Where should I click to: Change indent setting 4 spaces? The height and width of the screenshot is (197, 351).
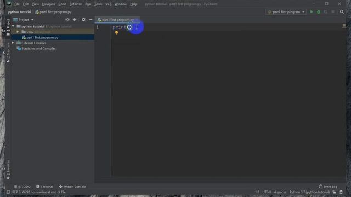coord(280,192)
